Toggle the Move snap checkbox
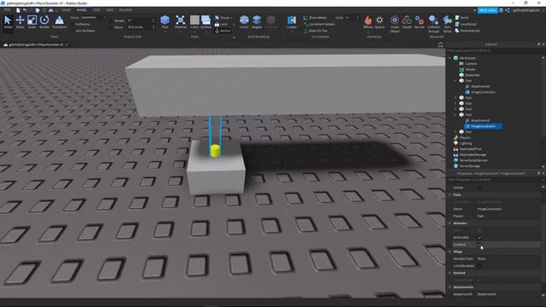 point(112,26)
